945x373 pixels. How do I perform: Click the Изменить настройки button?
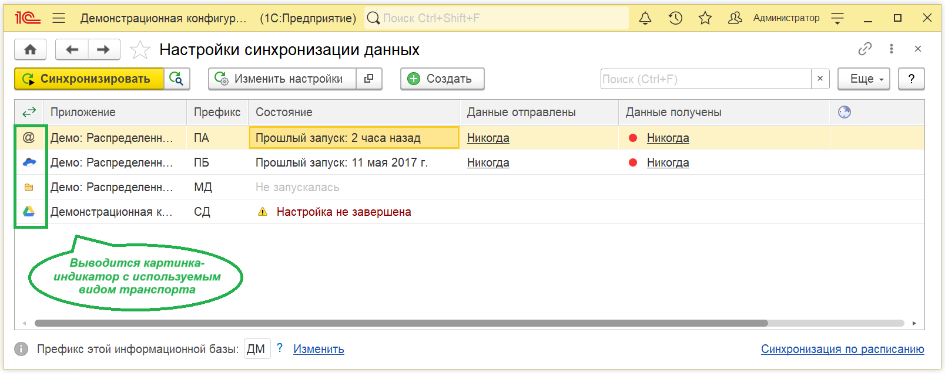click(x=282, y=79)
